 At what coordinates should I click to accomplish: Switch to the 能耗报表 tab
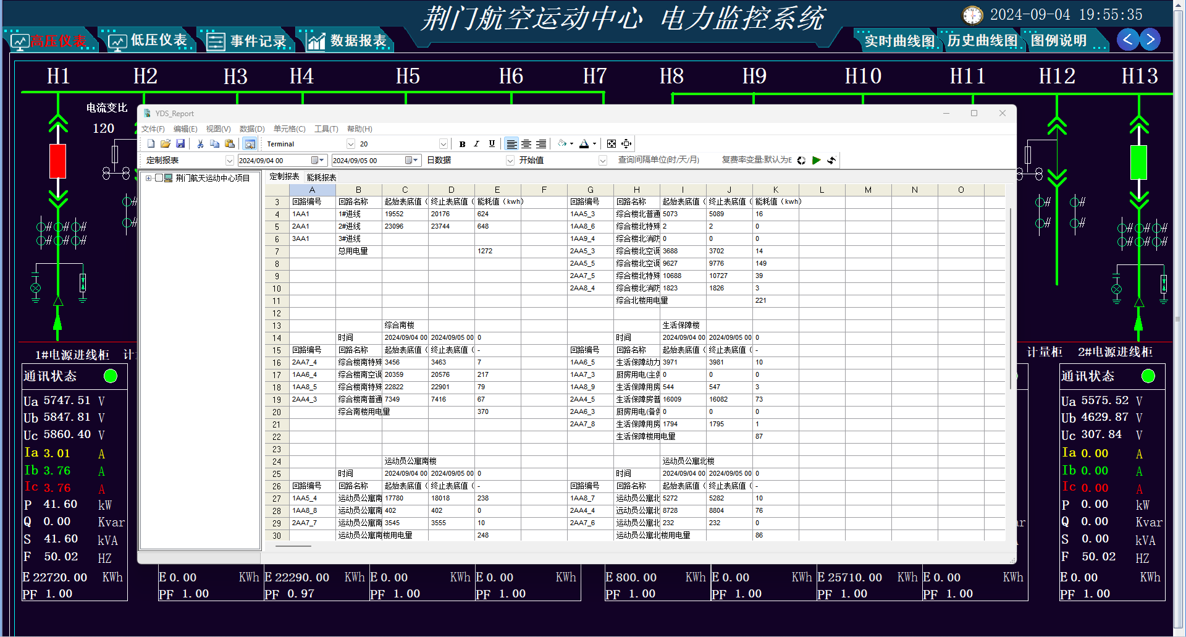pyautogui.click(x=322, y=177)
